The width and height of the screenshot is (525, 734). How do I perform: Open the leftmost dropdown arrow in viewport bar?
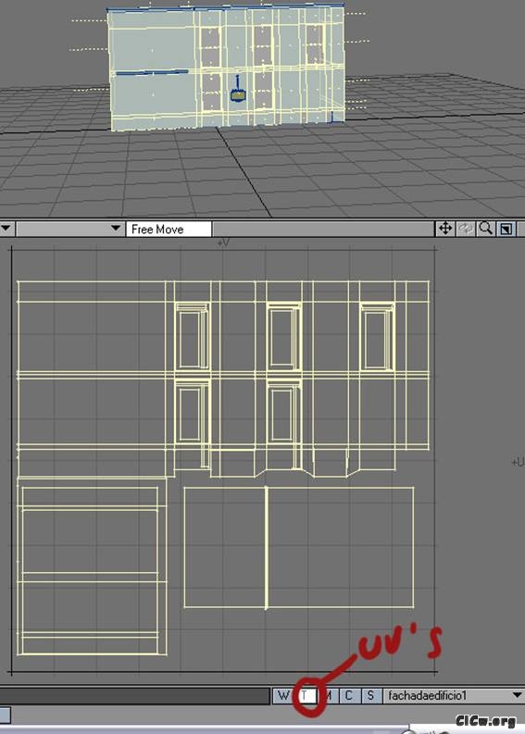click(x=6, y=229)
